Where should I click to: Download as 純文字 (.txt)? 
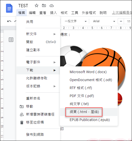click(89, 104)
